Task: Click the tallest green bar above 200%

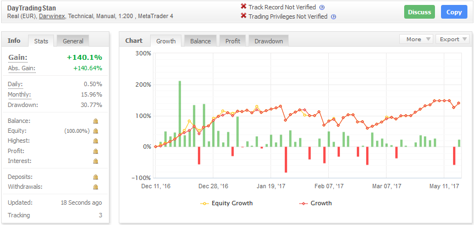Action: [180, 114]
